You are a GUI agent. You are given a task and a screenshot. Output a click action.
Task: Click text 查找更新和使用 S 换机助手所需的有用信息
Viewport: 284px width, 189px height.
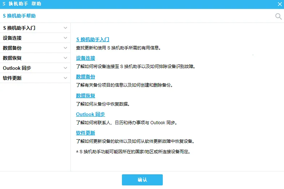tap(118, 48)
